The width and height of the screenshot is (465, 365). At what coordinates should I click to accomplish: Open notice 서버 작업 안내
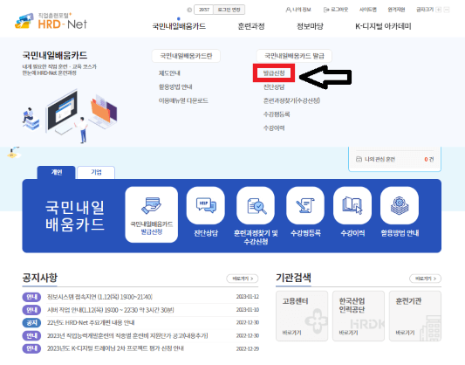pyautogui.click(x=110, y=310)
